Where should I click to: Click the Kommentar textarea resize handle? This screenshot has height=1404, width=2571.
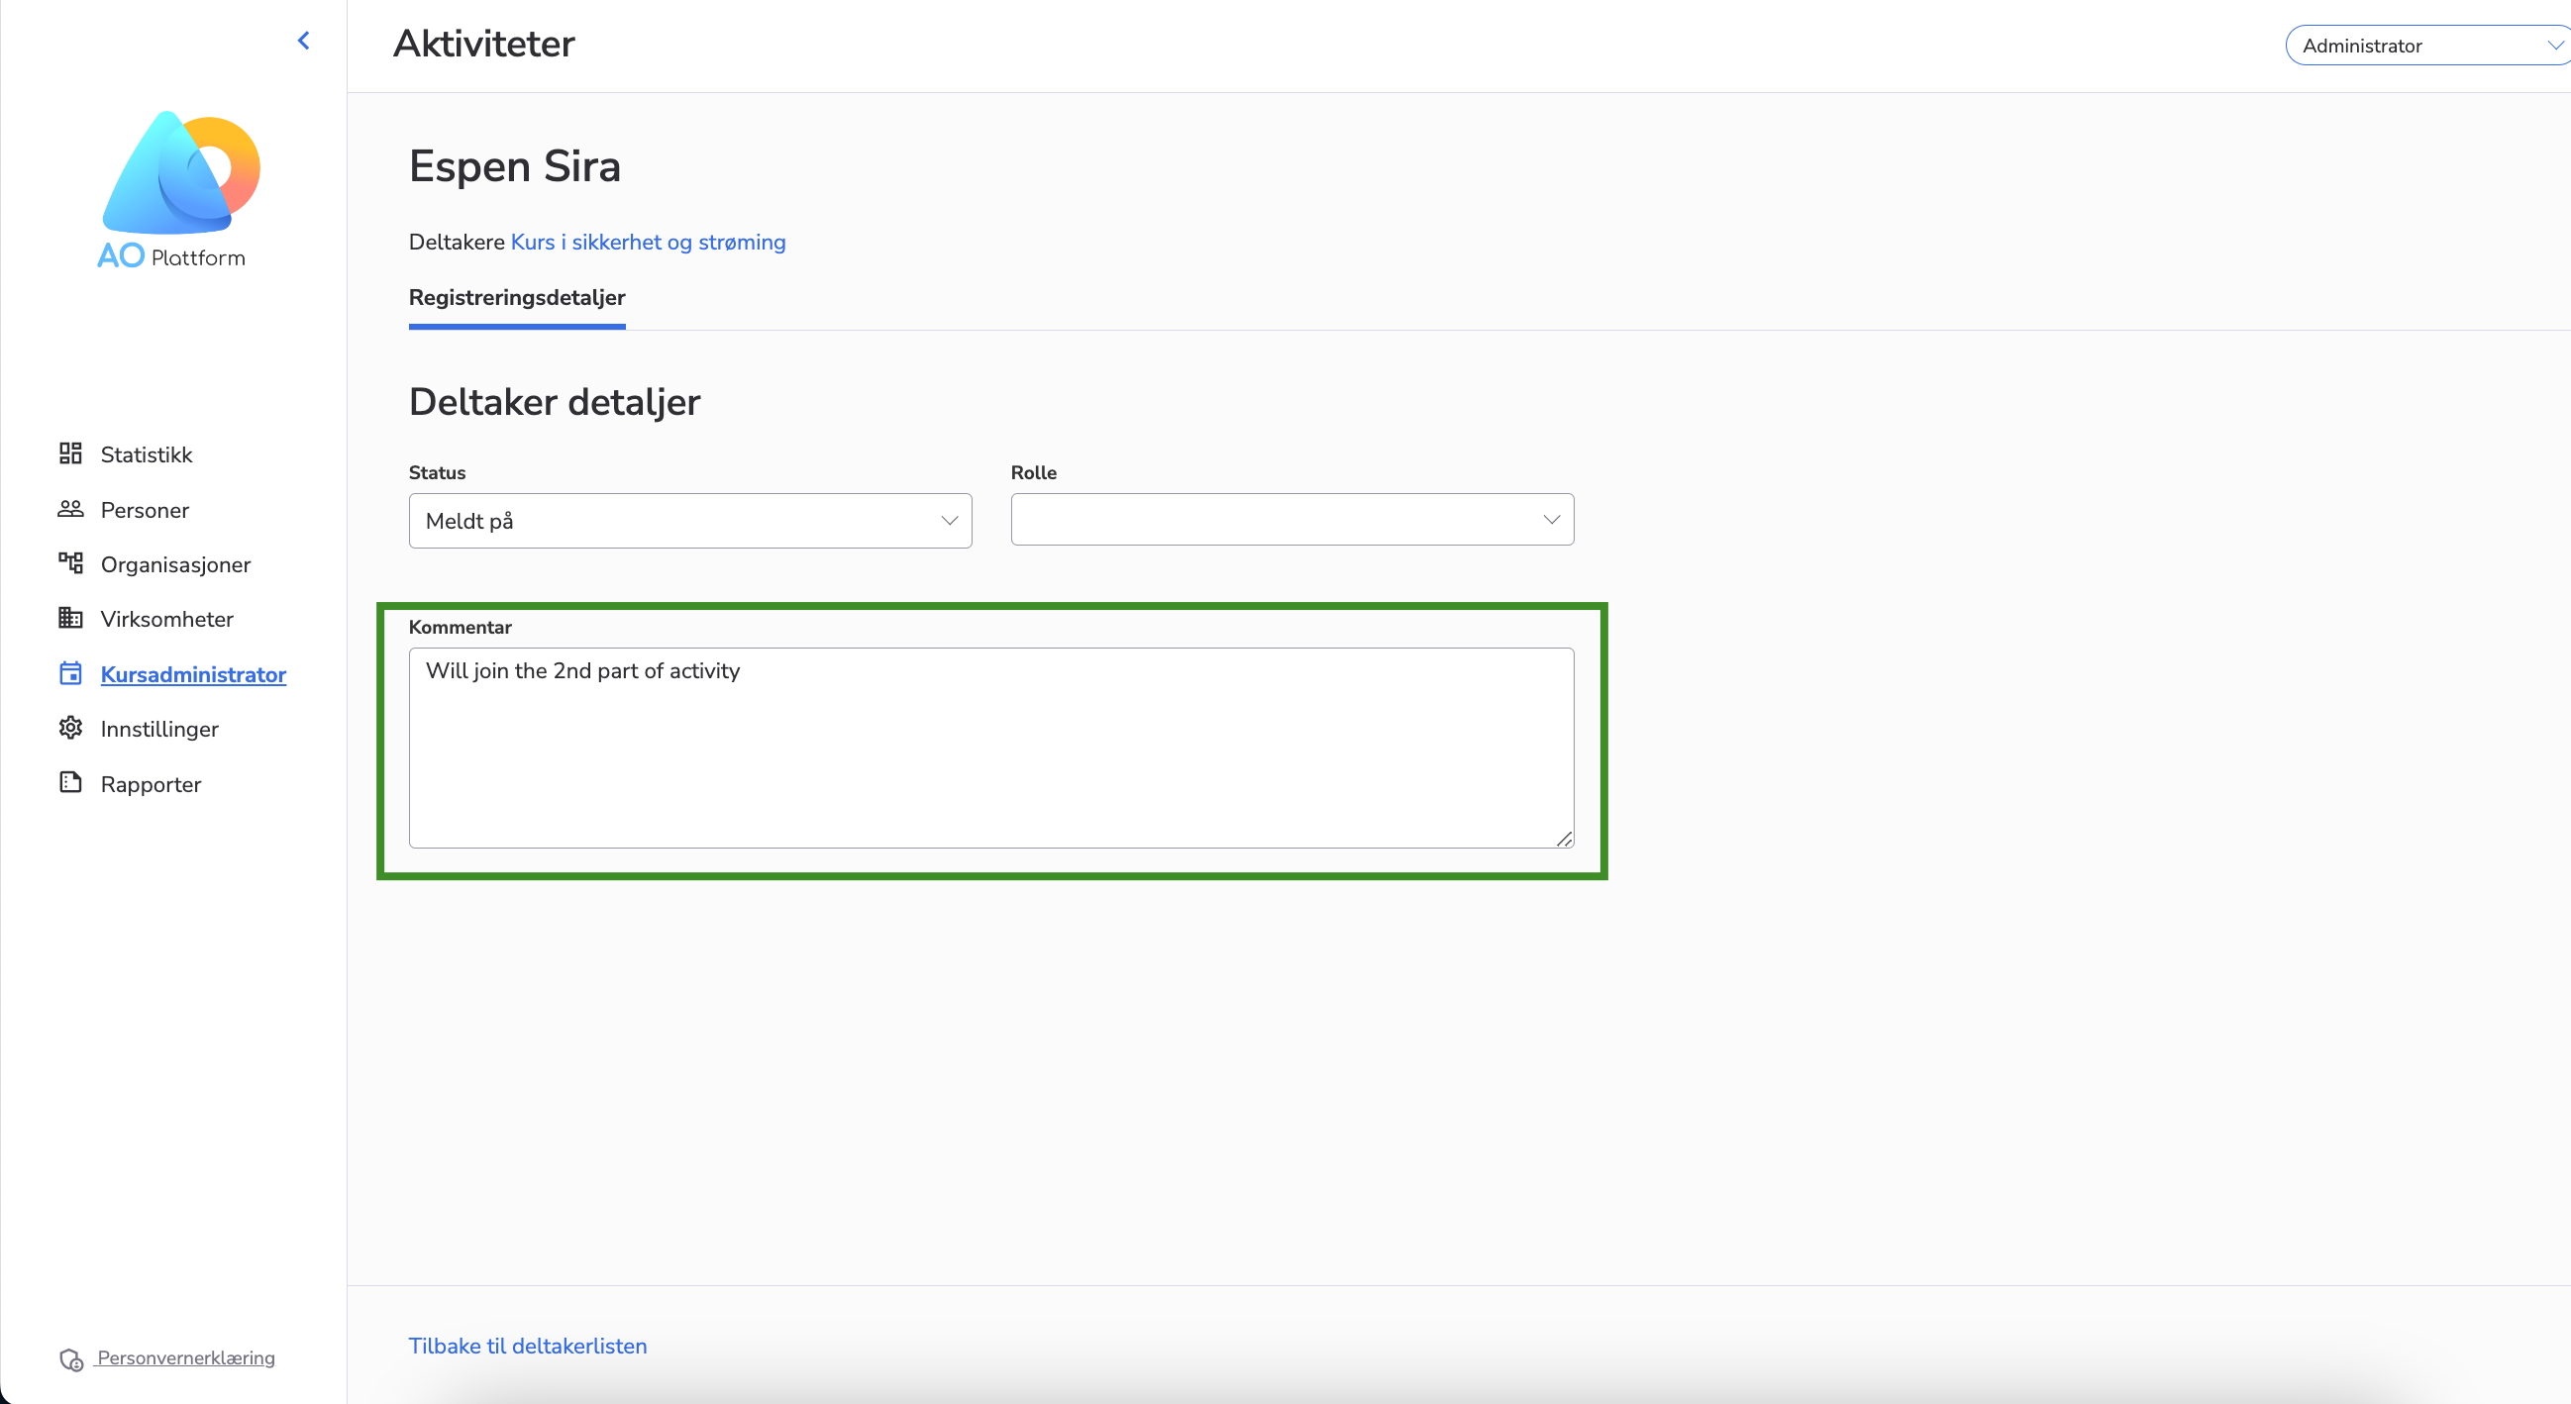[1564, 839]
